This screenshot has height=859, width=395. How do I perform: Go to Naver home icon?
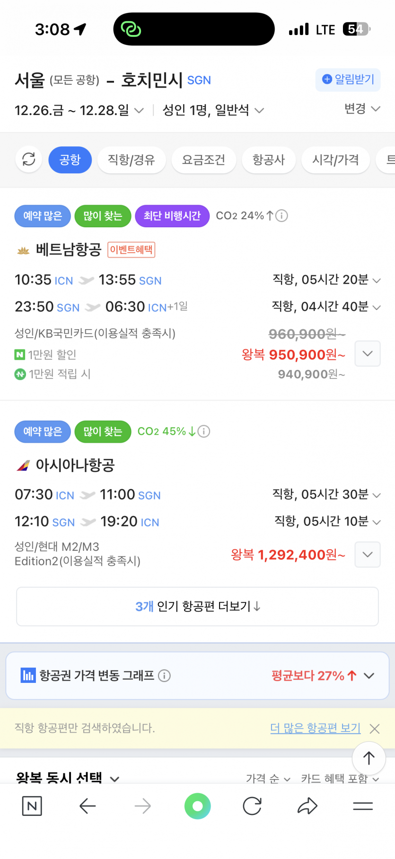[32, 806]
